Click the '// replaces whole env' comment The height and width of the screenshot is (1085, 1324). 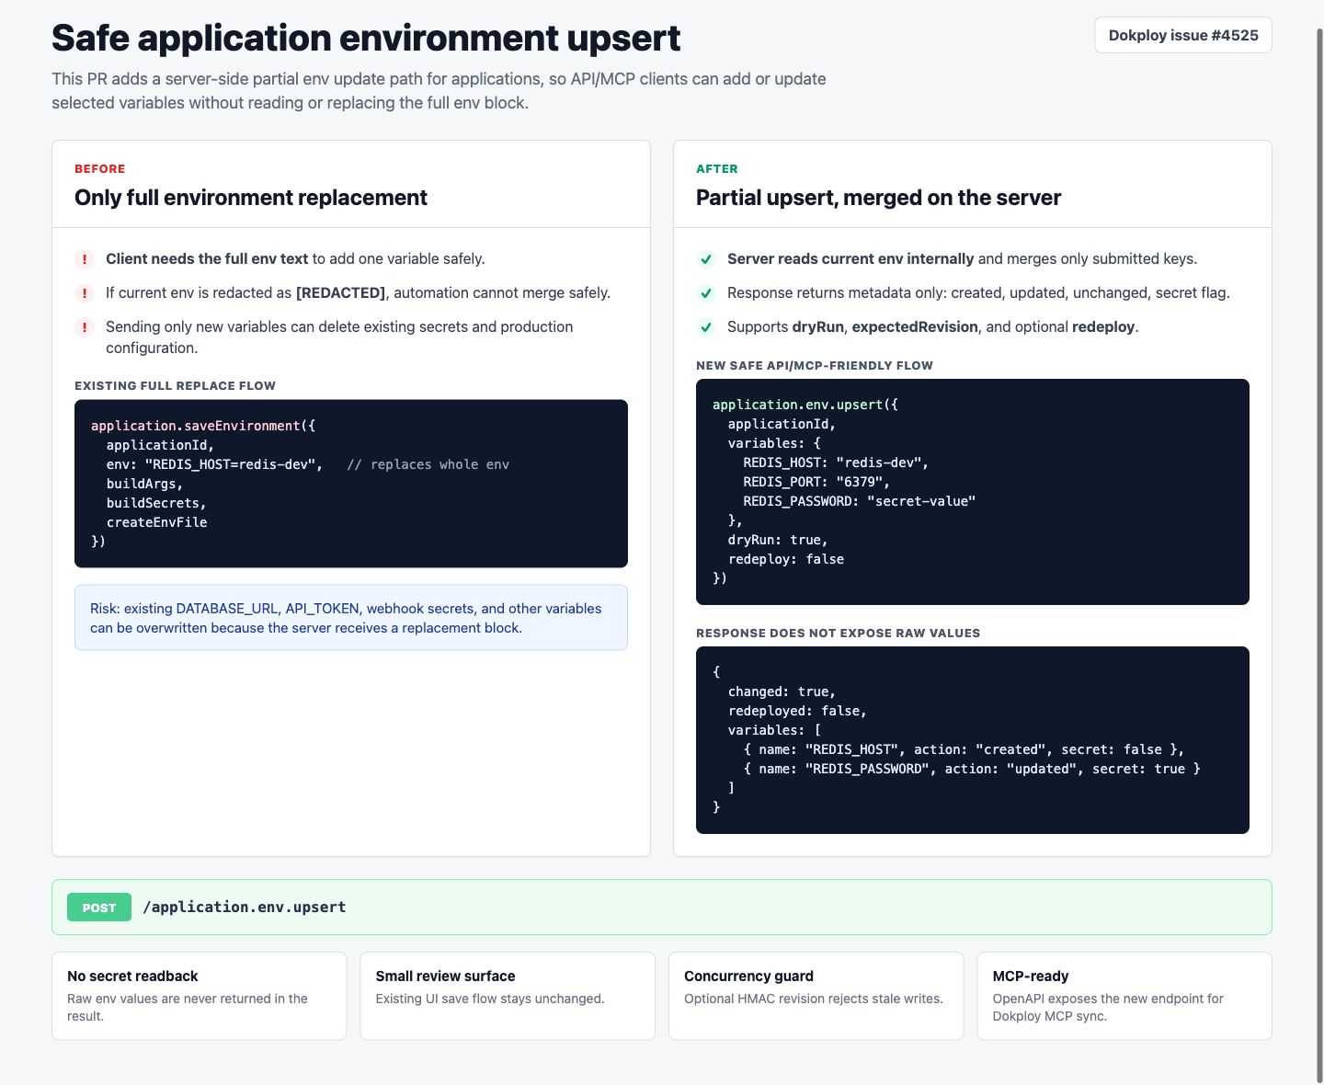tap(428, 464)
